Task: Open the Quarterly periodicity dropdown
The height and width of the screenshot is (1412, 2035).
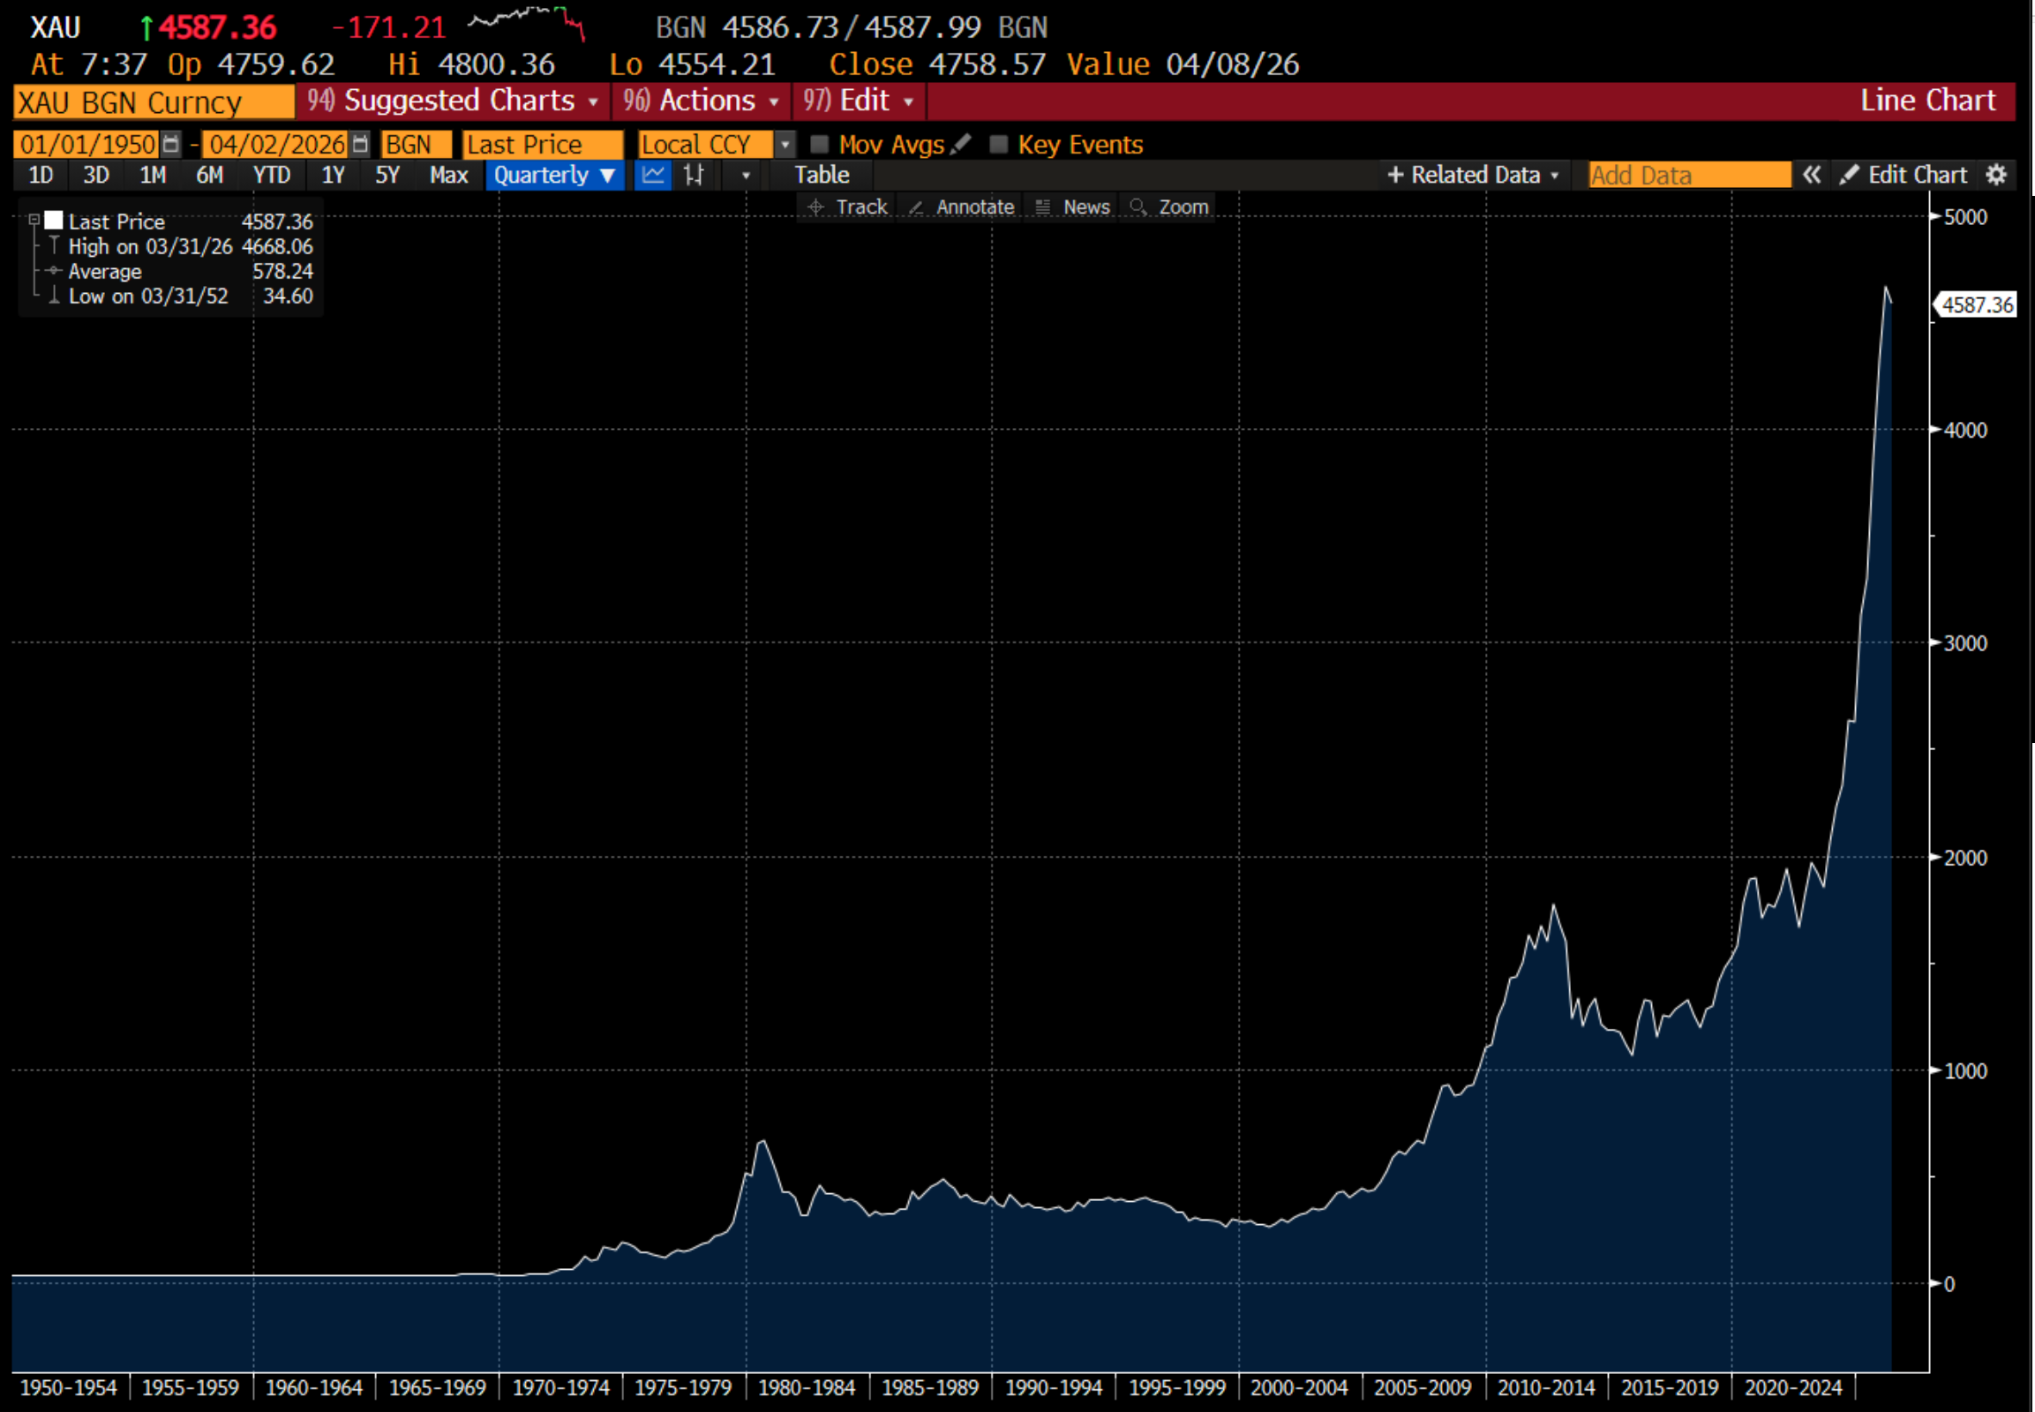Action: pyautogui.click(x=554, y=175)
